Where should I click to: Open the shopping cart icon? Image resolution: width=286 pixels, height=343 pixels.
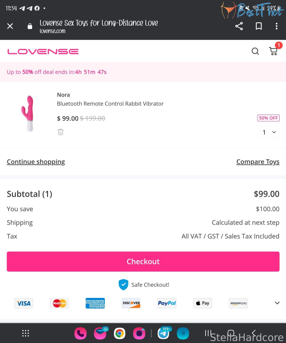273,51
